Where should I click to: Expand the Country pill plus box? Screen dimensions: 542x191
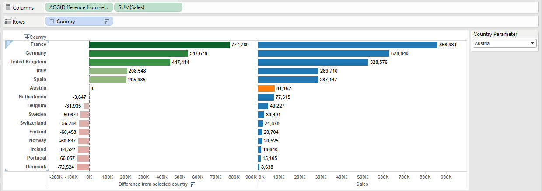[x=52, y=21]
